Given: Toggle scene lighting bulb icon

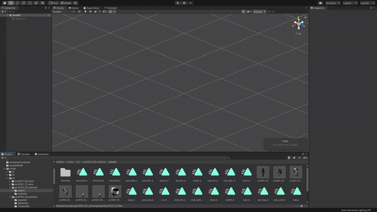Looking at the screenshot, I should coord(85,12).
